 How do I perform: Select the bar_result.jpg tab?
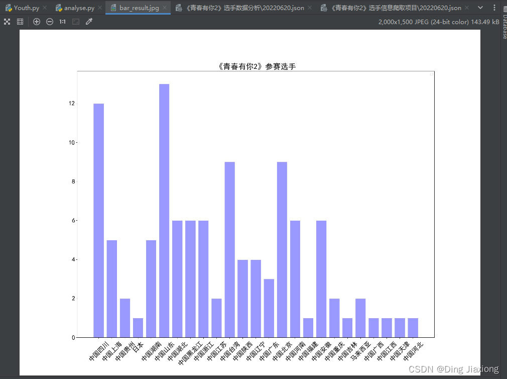(139, 8)
